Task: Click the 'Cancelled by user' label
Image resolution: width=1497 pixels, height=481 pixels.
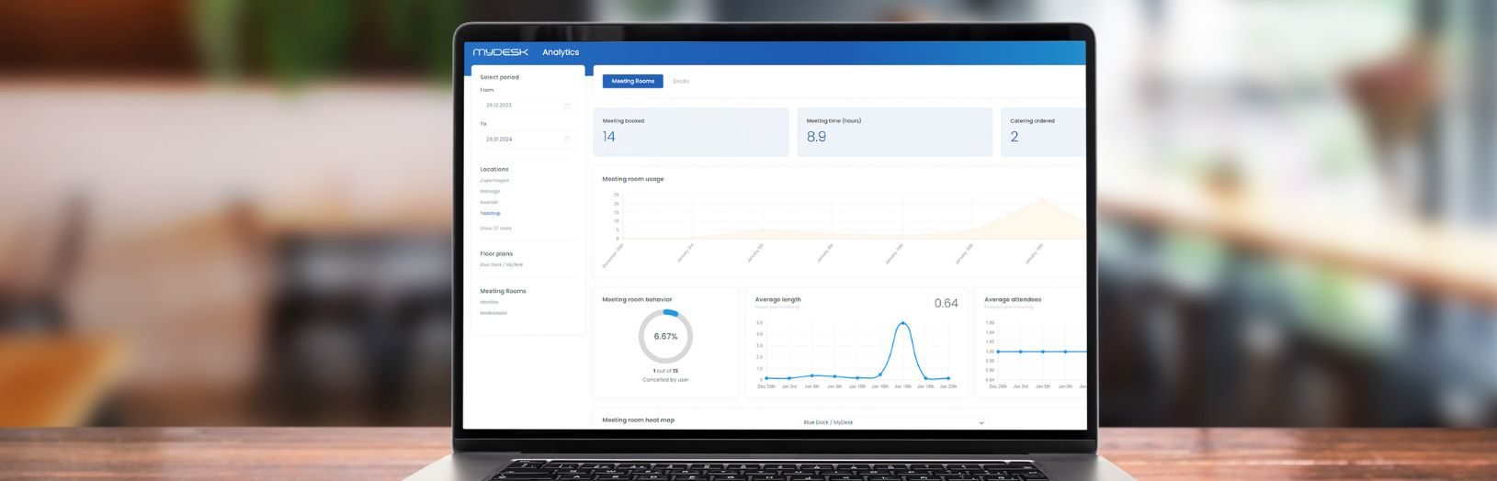Action: [665, 379]
